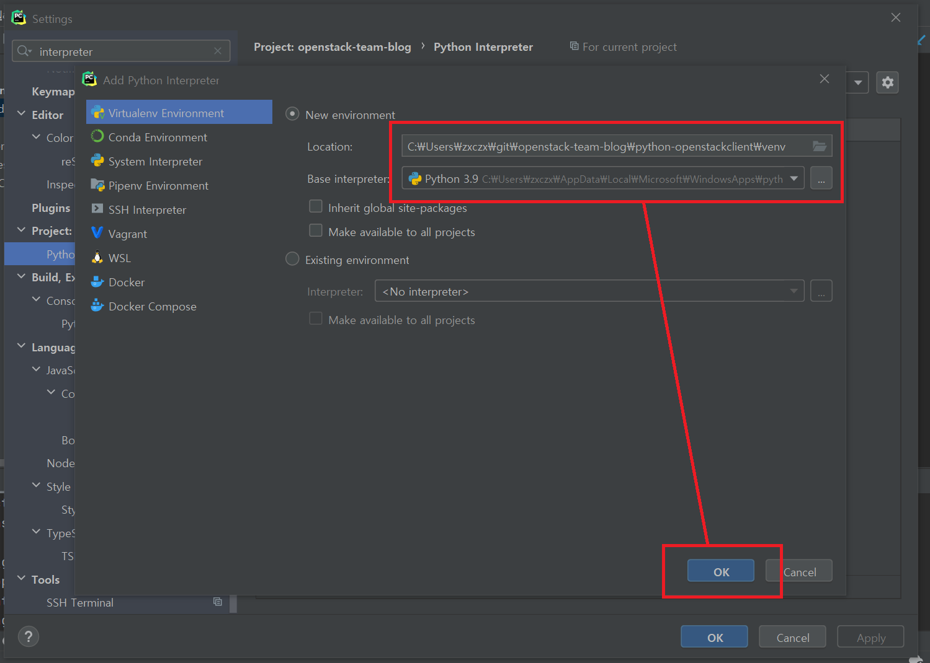The image size is (930, 663).
Task: Click the For current project label
Action: 630,47
